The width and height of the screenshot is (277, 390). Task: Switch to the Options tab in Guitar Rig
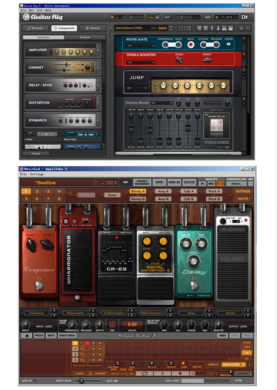click(93, 28)
